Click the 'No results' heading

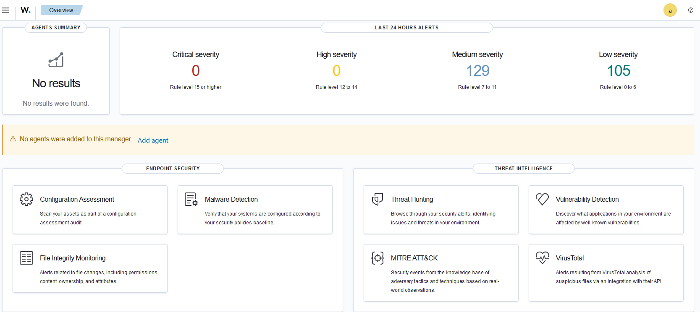[x=56, y=83]
